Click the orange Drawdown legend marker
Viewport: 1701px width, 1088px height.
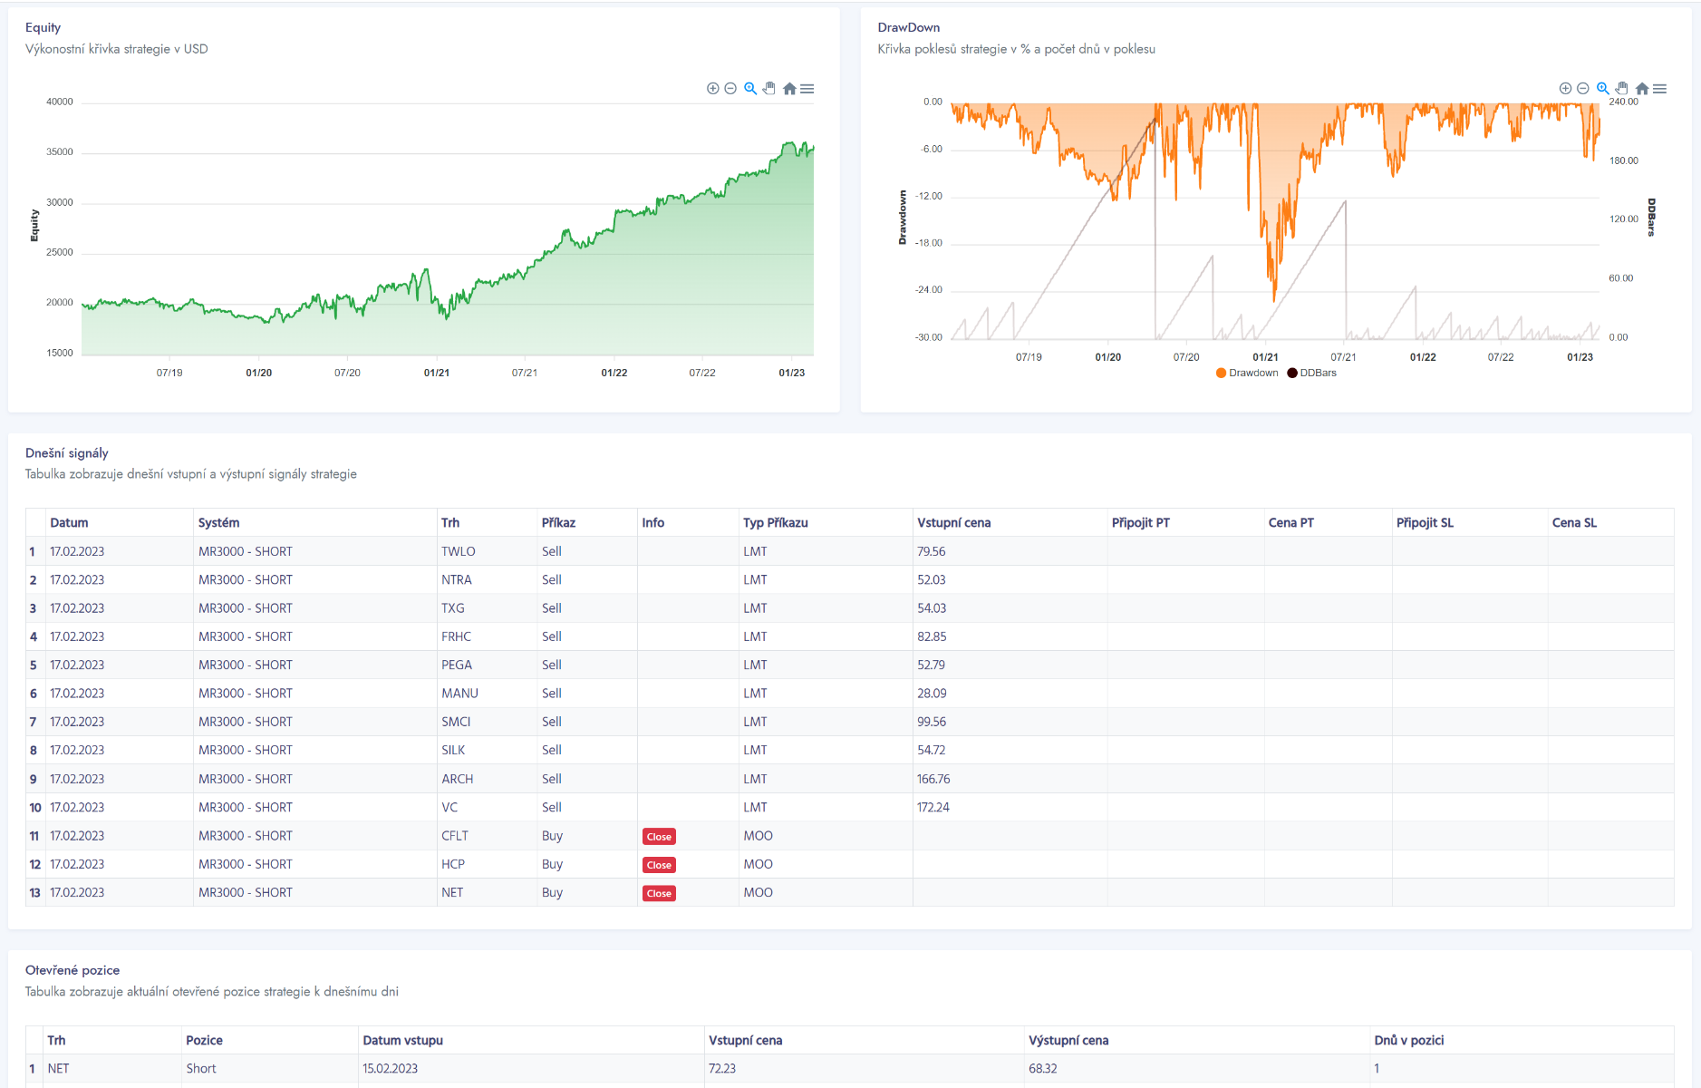pyautogui.click(x=1221, y=373)
